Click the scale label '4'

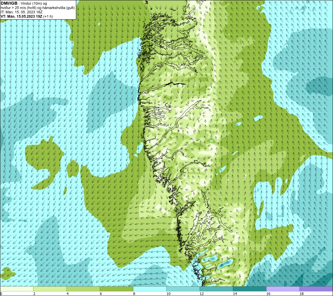click(68, 294)
